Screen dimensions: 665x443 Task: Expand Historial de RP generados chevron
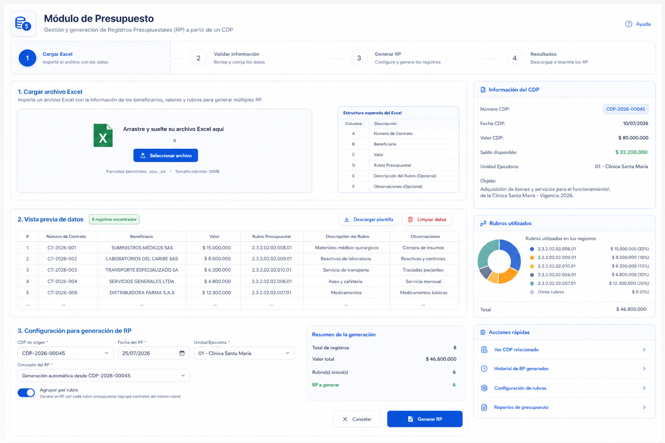644,369
